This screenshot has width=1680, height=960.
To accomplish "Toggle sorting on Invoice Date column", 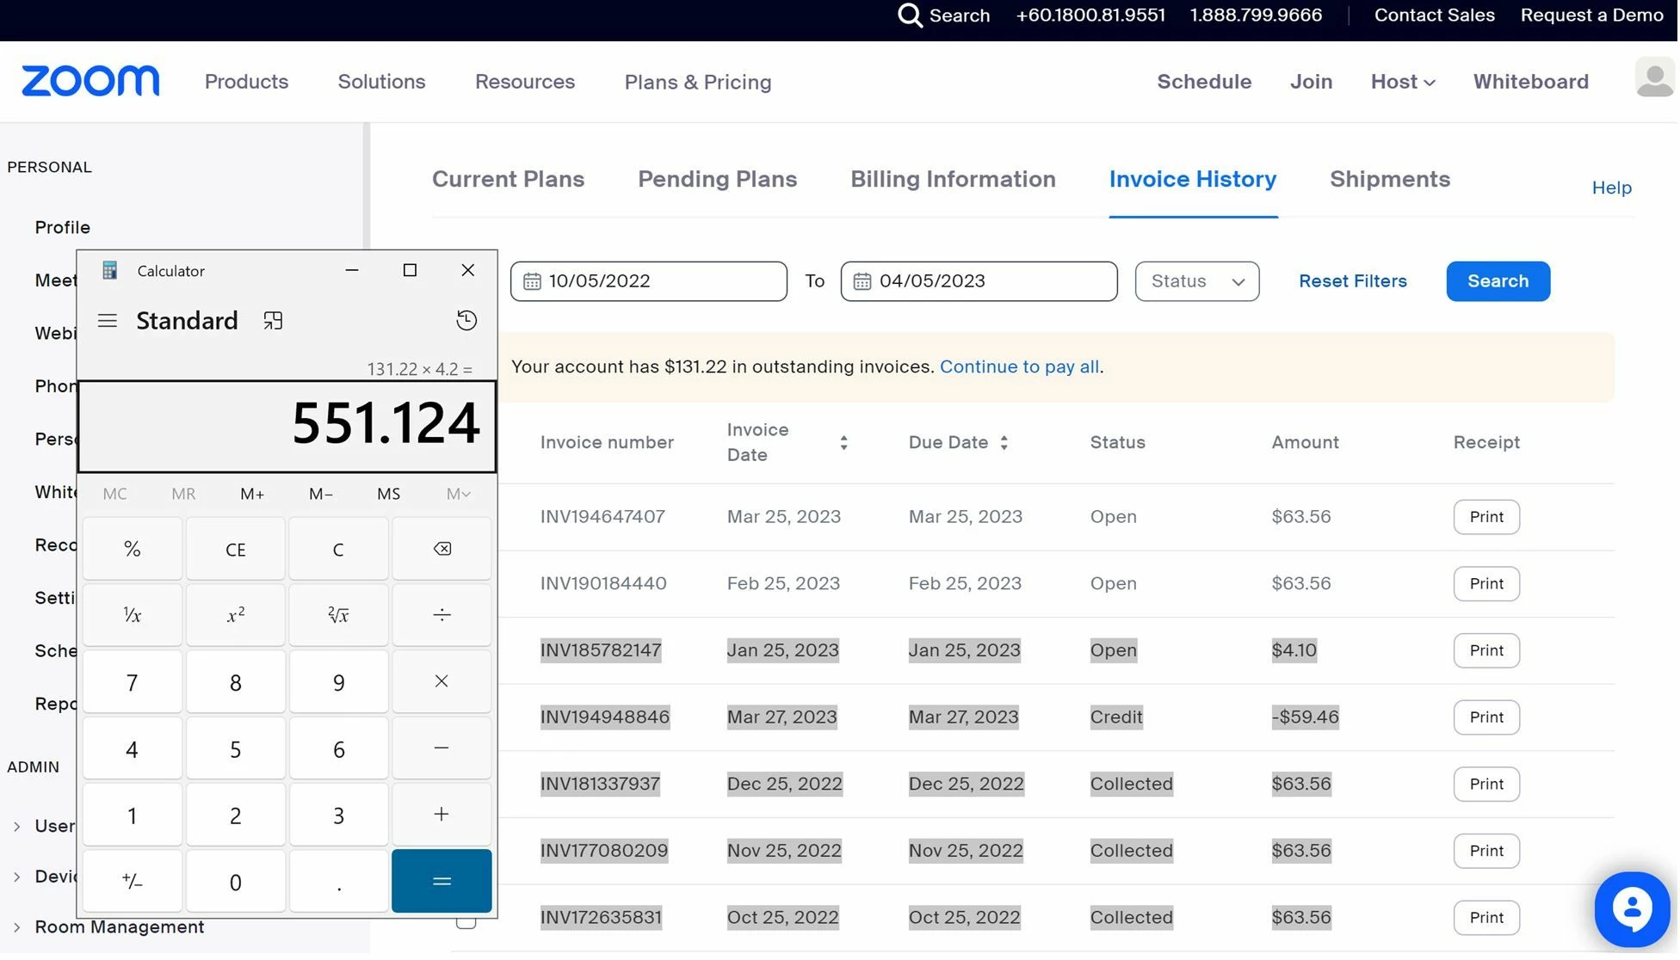I will click(843, 442).
